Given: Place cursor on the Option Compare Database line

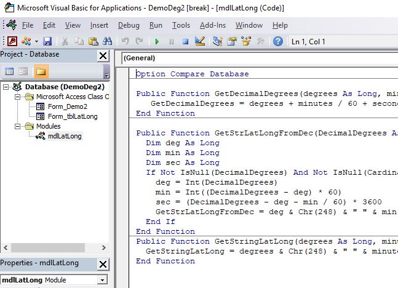Looking at the screenshot, I should tap(193, 74).
